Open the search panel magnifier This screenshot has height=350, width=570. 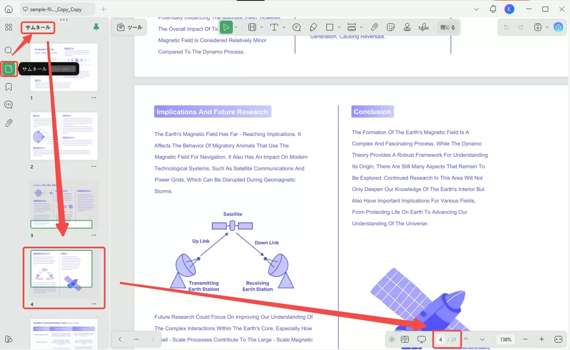9,51
